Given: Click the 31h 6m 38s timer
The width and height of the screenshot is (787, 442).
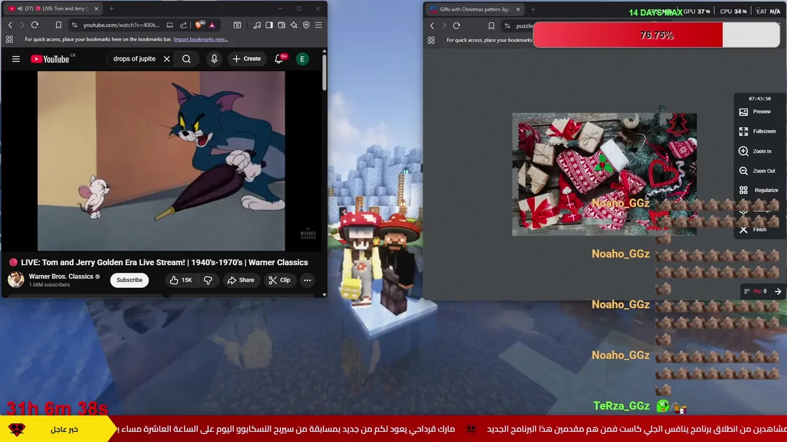Looking at the screenshot, I should 57,408.
